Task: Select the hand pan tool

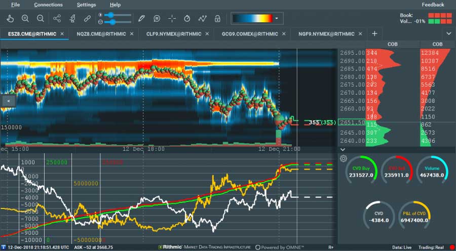Action: click(x=10, y=19)
